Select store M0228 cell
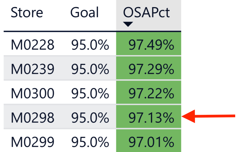245x152 pixels. tap(32, 45)
